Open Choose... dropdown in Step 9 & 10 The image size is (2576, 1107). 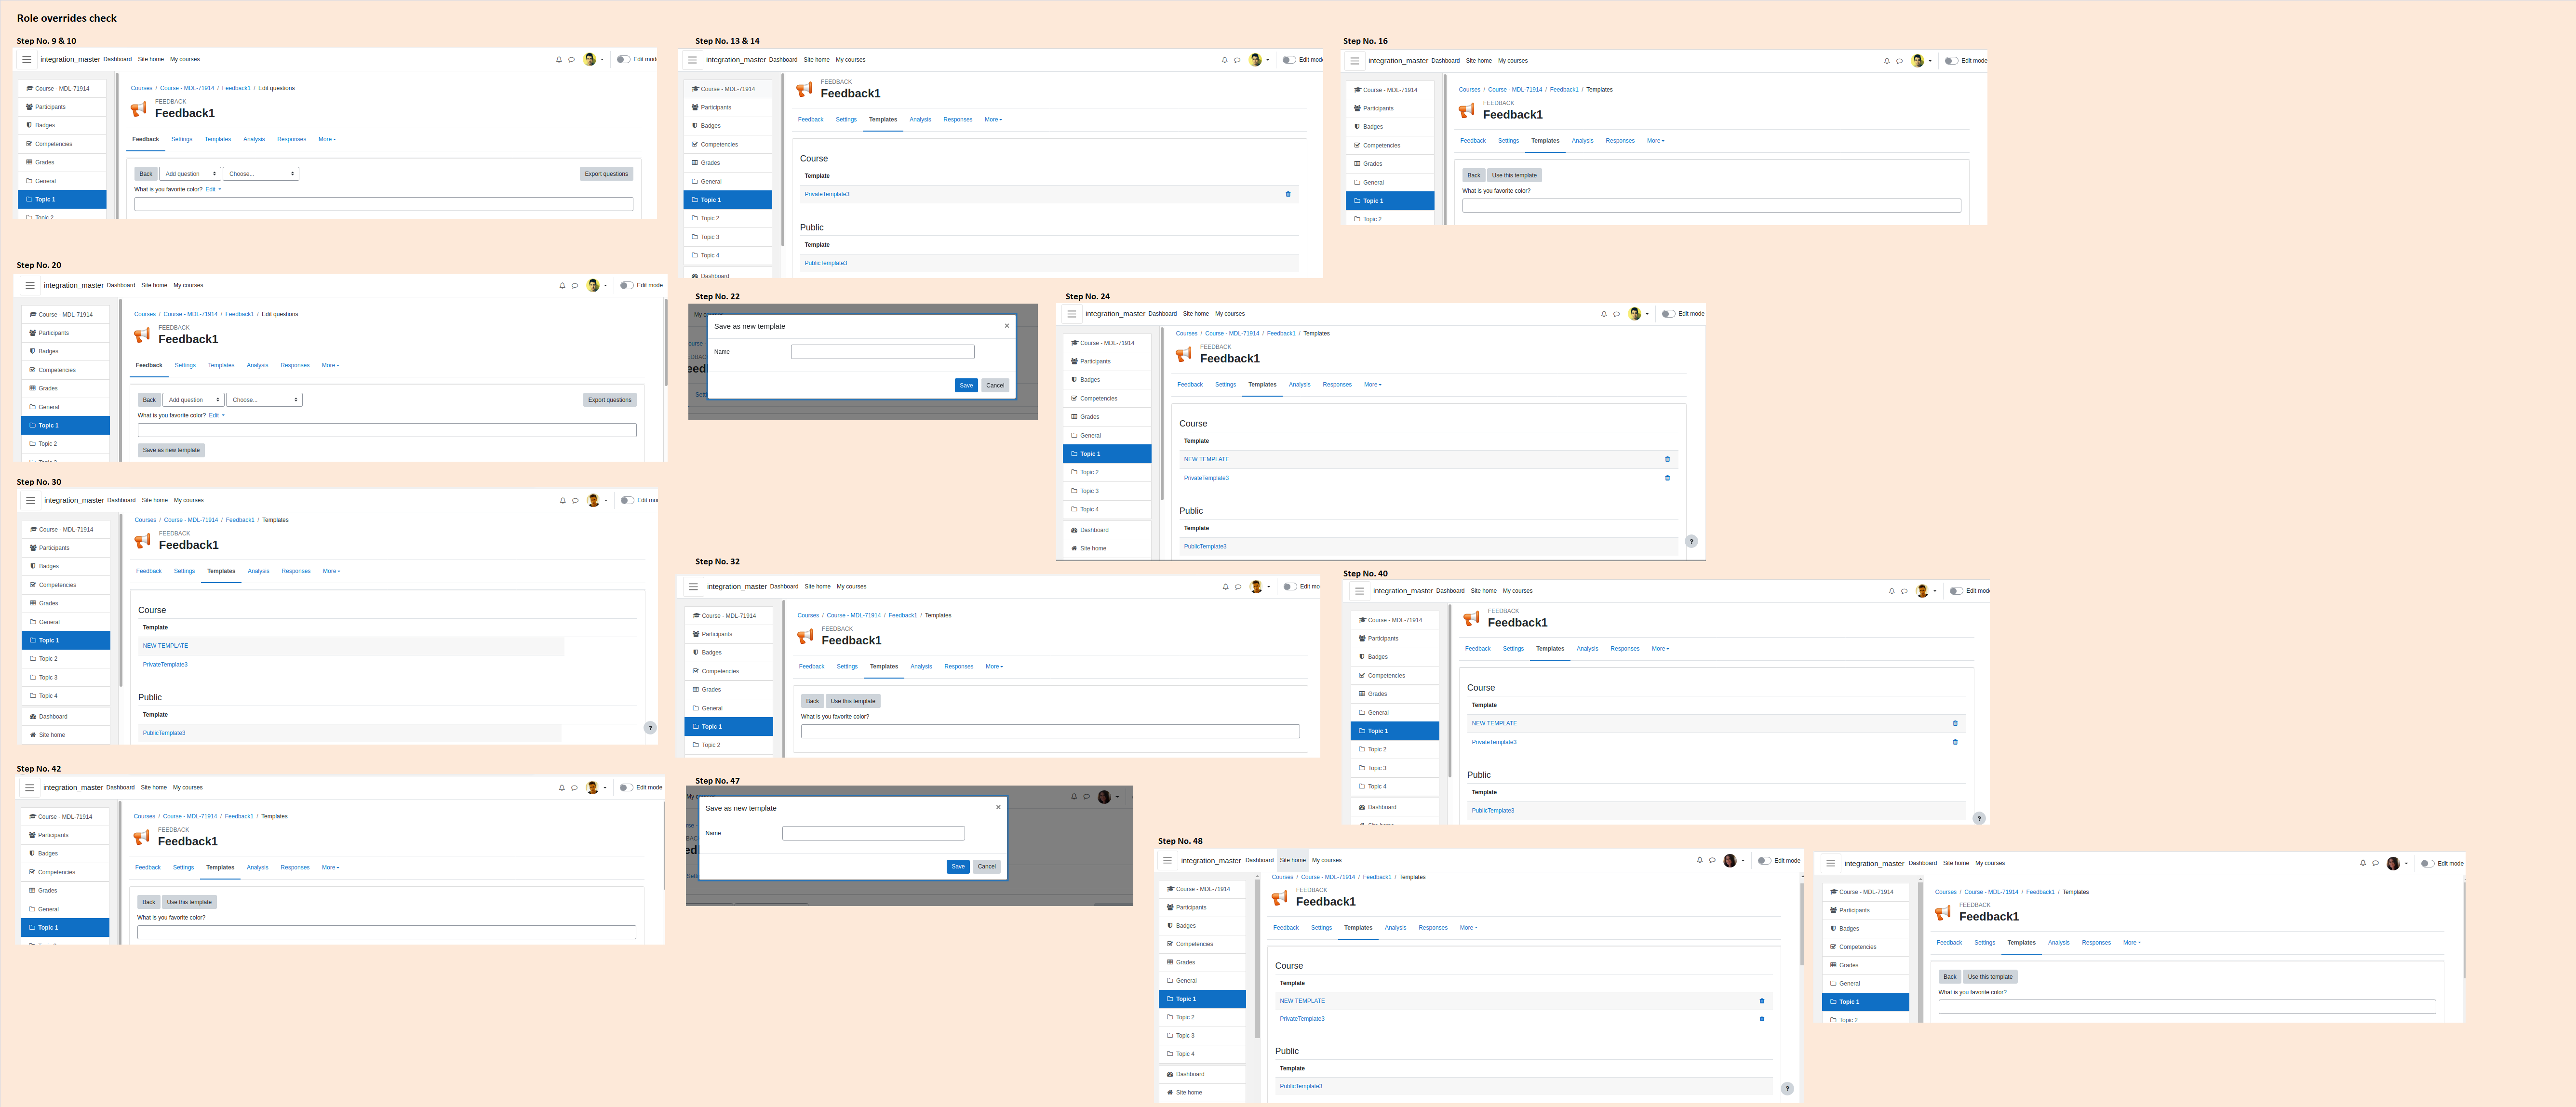point(261,174)
